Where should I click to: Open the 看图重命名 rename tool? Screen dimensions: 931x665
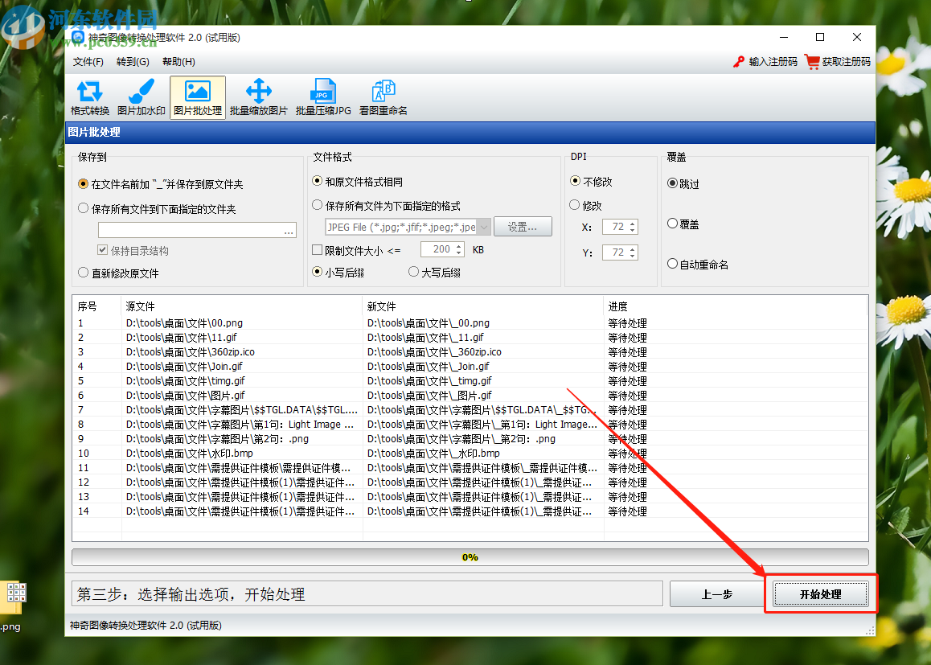tap(383, 97)
